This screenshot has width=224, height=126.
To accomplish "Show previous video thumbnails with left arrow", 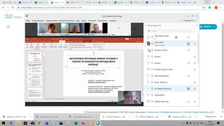I will [x=34, y=29].
